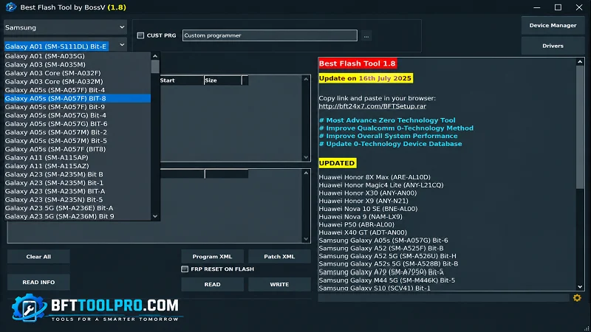591x332 pixels.
Task: Click 'Huawei P50 (ABR-AL00)' text
Action: [357, 224]
